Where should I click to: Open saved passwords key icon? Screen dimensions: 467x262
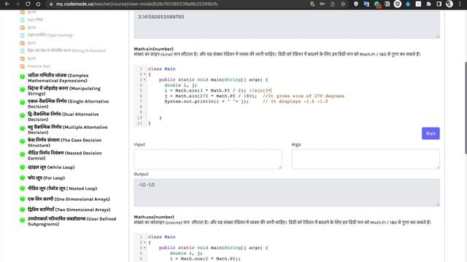point(323,4)
